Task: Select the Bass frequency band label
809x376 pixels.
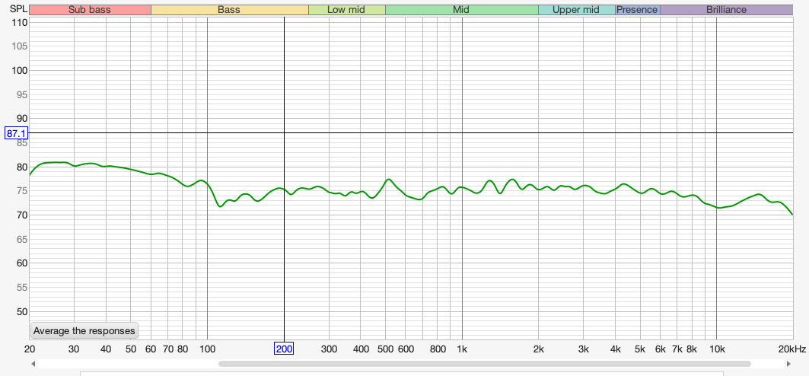Action: [229, 10]
